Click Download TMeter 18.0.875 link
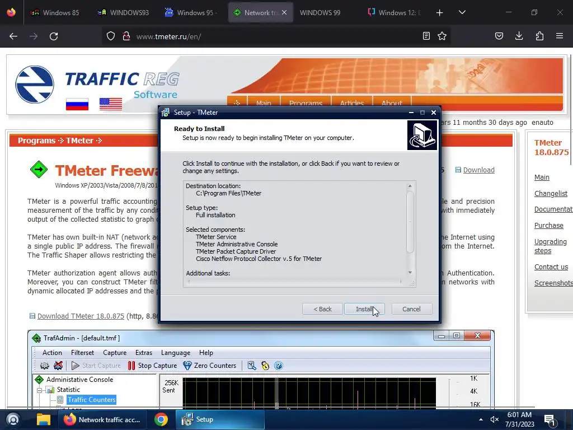 [81, 316]
